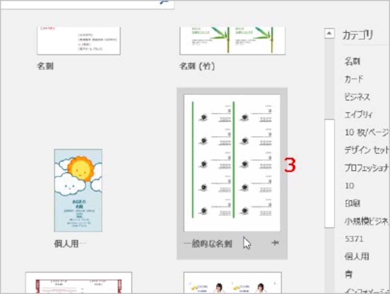Filter by 5371 category
The height and width of the screenshot is (294, 390).
[x=354, y=239]
